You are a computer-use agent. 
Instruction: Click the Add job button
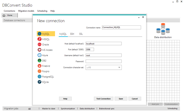click(155, 104)
